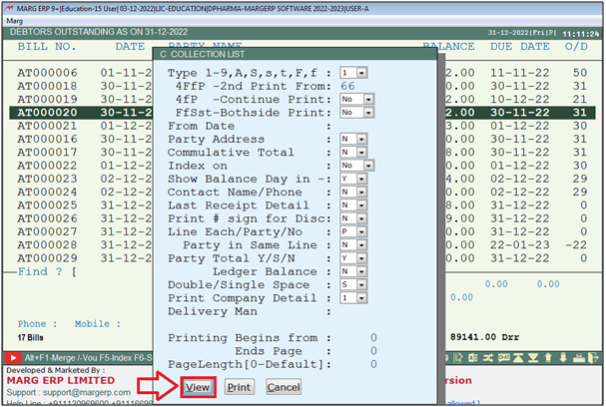
Task: Click the Printing Begins from field
Action: tap(371, 338)
